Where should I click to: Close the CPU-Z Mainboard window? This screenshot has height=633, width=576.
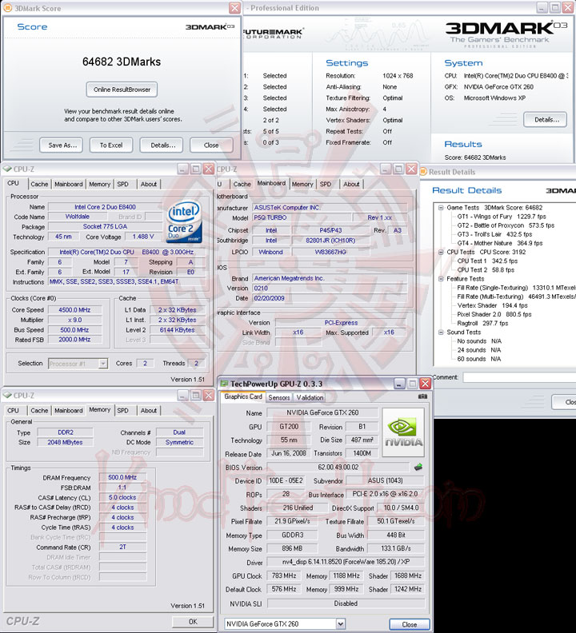pos(411,169)
